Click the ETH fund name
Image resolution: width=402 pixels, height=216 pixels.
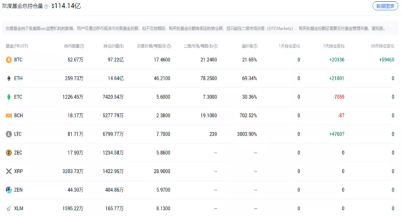point(18,78)
